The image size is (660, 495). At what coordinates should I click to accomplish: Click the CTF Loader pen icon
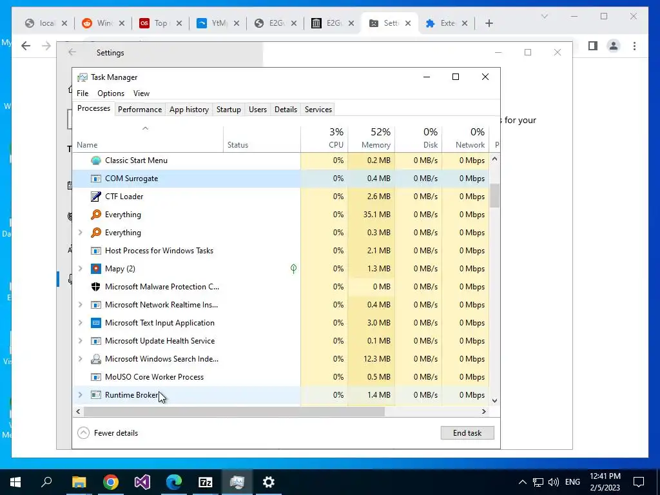96,197
